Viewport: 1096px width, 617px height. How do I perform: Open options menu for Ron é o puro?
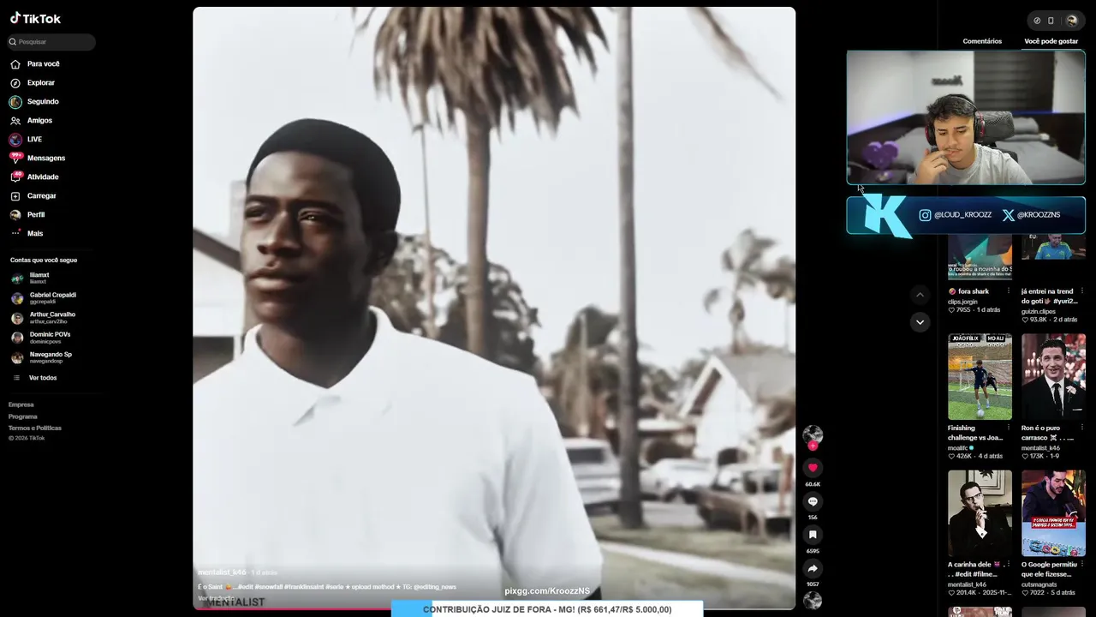pyautogui.click(x=1082, y=428)
